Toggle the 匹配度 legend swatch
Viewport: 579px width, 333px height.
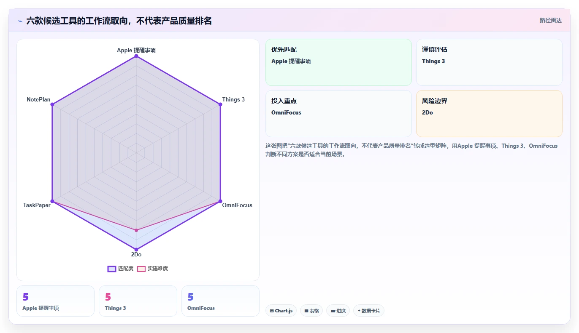pos(111,269)
